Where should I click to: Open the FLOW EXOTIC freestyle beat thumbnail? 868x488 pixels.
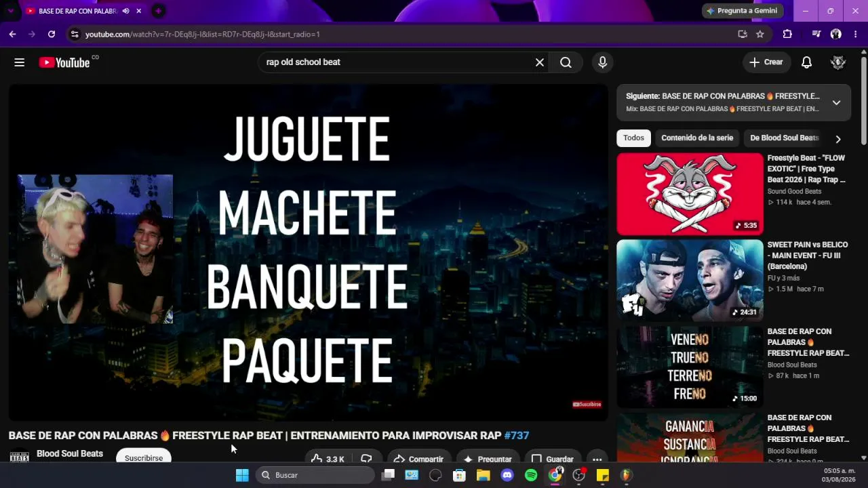point(690,194)
